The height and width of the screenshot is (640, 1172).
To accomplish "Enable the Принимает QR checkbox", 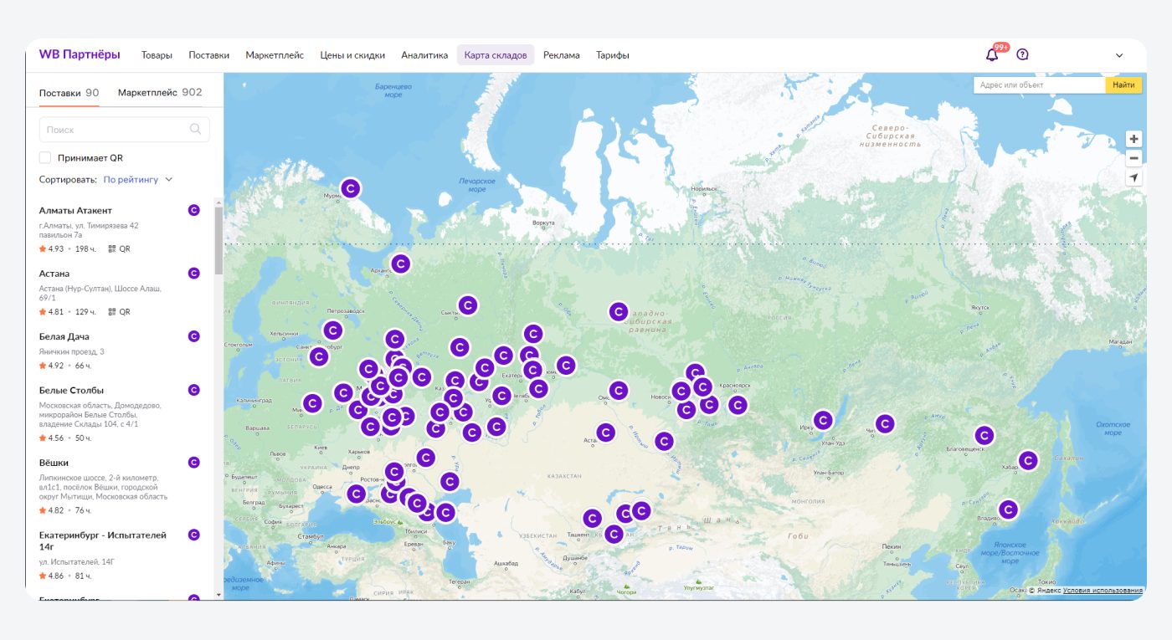I will pos(45,157).
